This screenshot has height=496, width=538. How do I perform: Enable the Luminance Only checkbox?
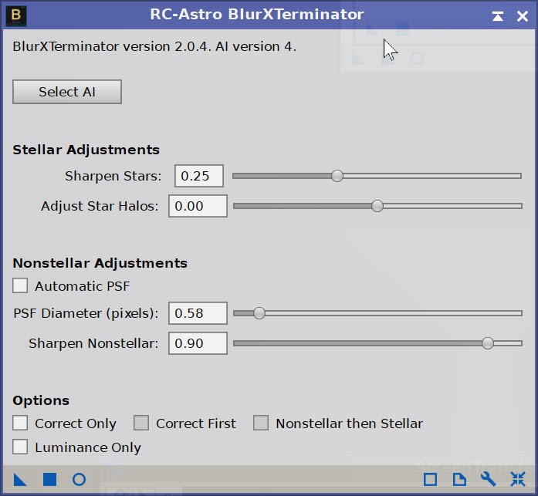[x=20, y=447]
